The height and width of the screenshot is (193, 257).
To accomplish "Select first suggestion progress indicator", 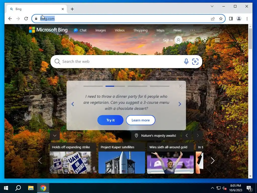I will pyautogui.click(x=93, y=86).
